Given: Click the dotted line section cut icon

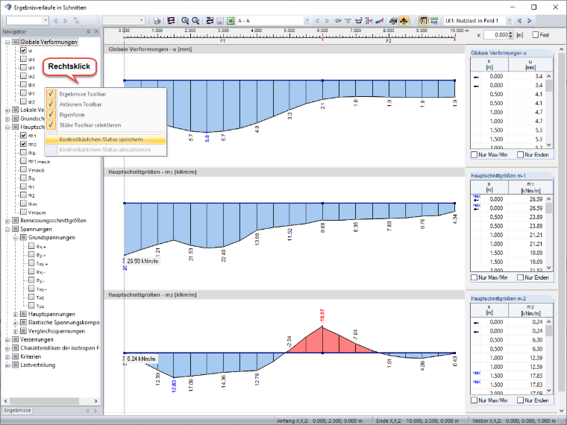Looking at the screenshot, I should [x=369, y=21].
